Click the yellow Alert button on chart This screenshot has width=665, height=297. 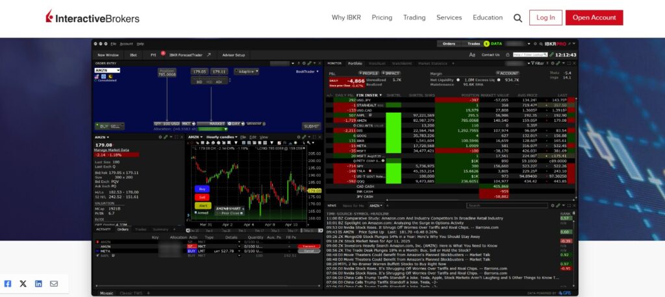(x=203, y=206)
